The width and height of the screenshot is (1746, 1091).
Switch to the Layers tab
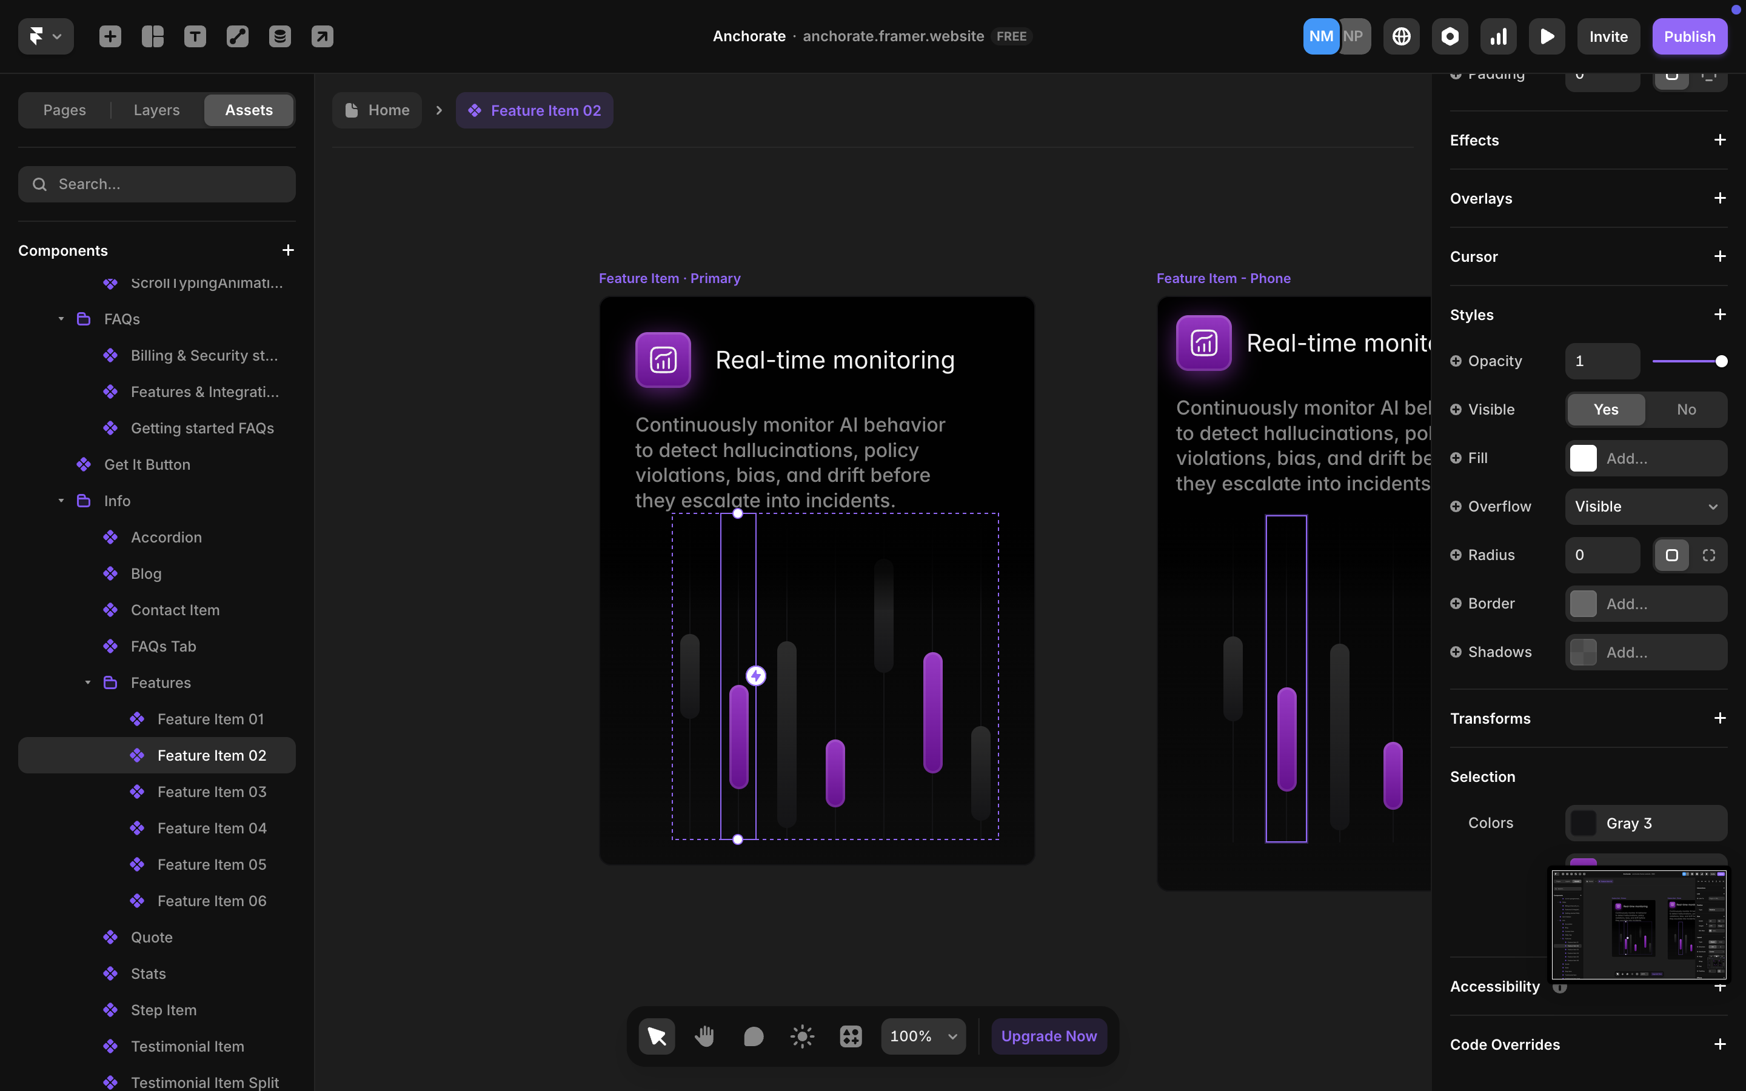[x=156, y=110]
